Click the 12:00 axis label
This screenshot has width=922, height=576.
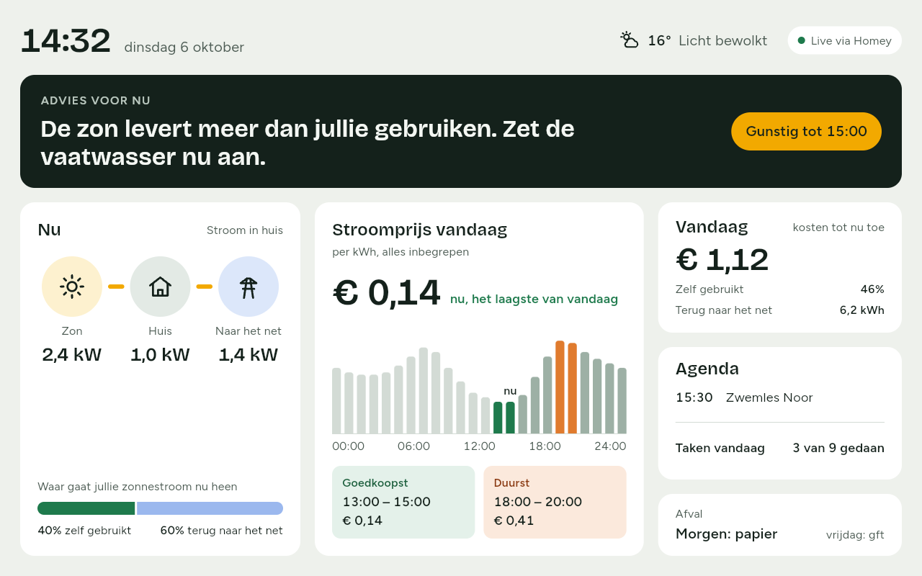[479, 446]
